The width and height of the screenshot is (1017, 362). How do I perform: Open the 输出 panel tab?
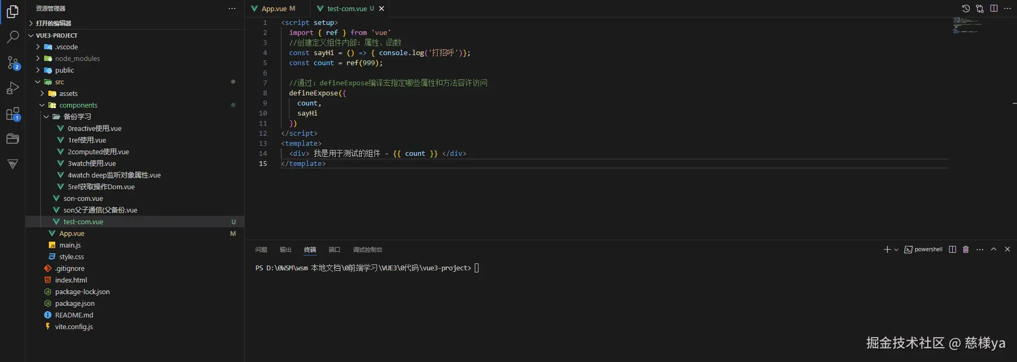[x=286, y=250]
